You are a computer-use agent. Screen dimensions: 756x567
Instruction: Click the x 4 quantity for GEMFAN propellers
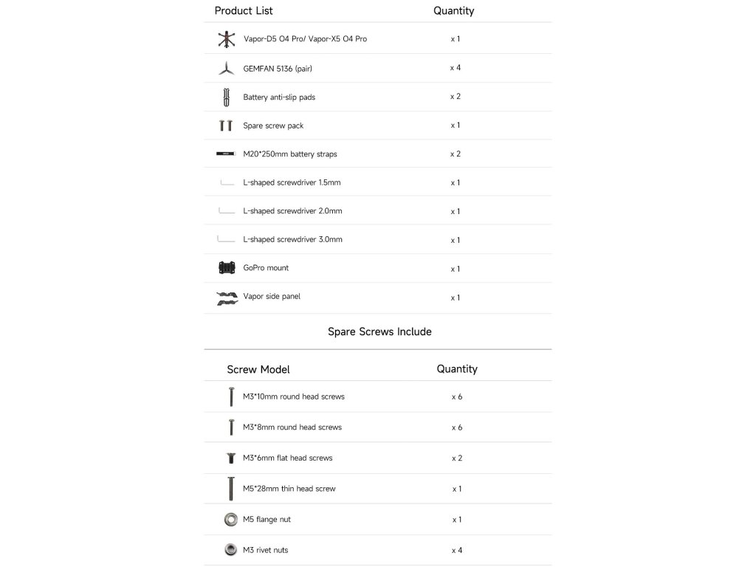pyautogui.click(x=456, y=68)
